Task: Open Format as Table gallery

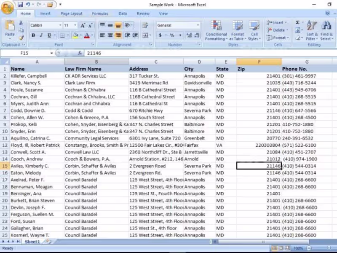Action: (x=238, y=30)
